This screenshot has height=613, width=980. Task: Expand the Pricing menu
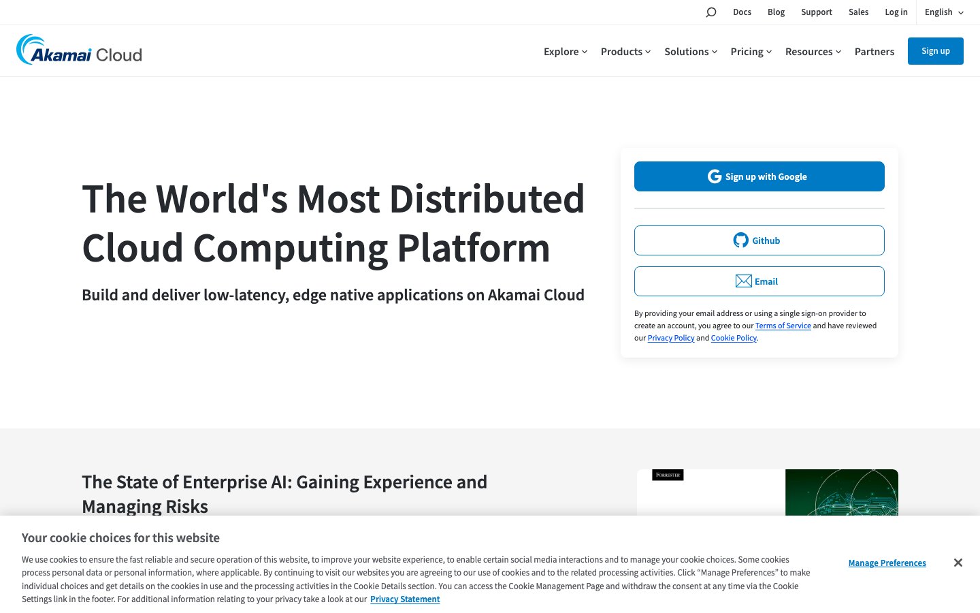click(751, 52)
